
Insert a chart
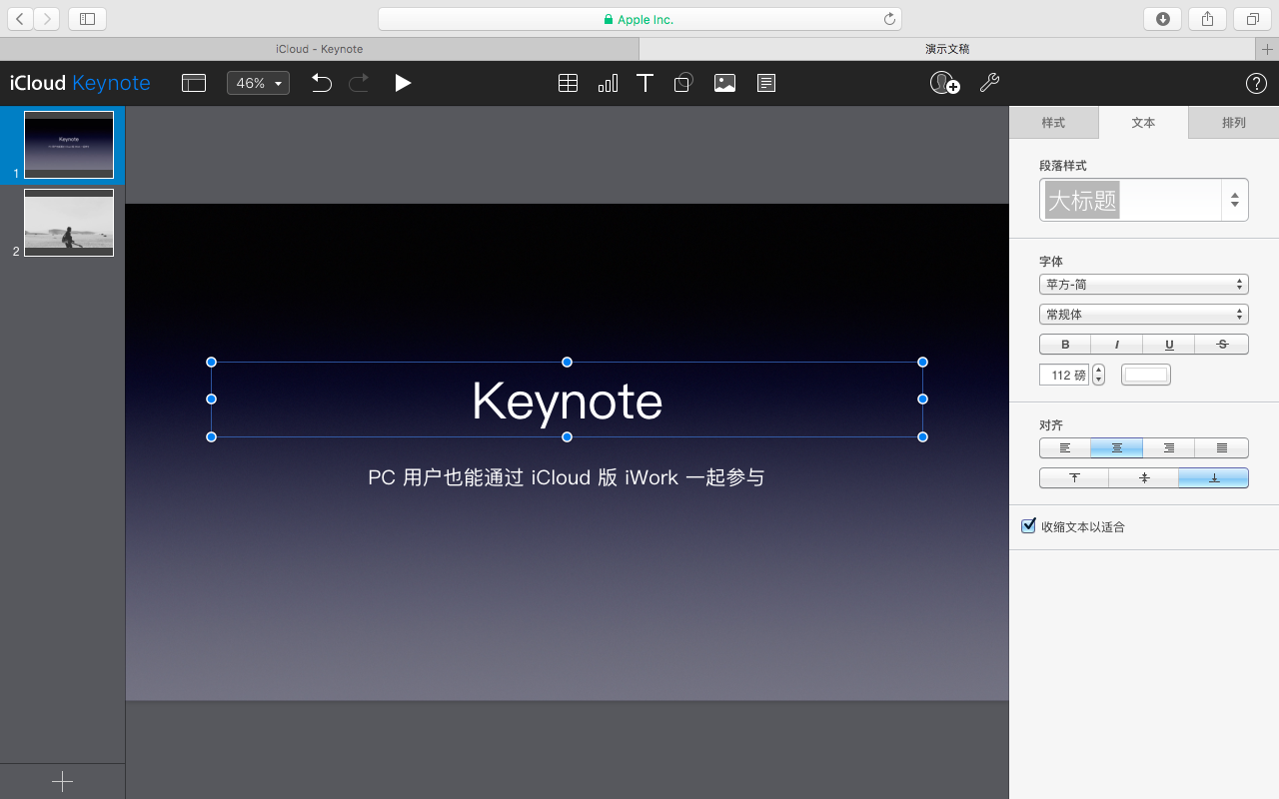coord(607,83)
